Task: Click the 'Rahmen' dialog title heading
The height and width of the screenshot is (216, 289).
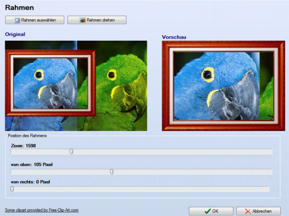Action: (x=19, y=8)
